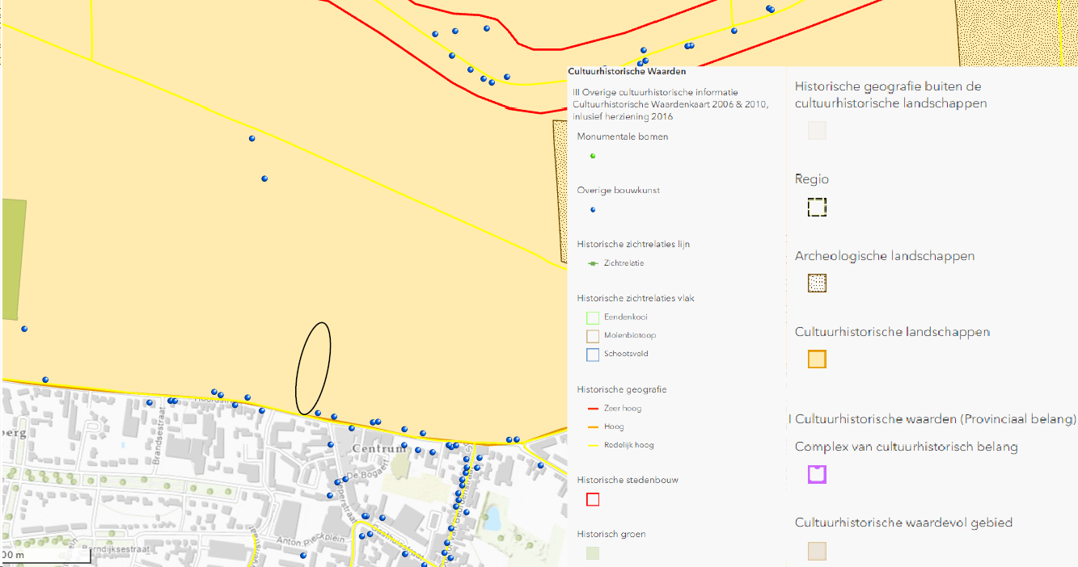Click the dotted Archeologische landschappen symbol
Screen dimensions: 1078x567
click(x=817, y=283)
